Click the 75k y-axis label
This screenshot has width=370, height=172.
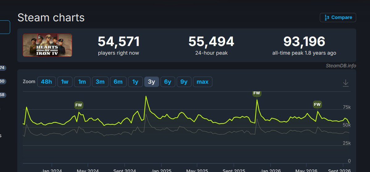click(347, 107)
